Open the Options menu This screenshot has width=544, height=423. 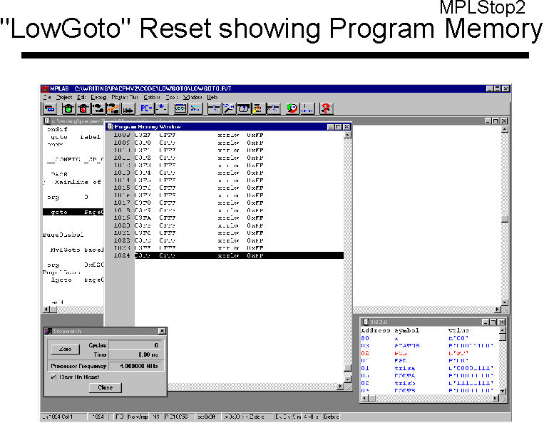(x=152, y=98)
